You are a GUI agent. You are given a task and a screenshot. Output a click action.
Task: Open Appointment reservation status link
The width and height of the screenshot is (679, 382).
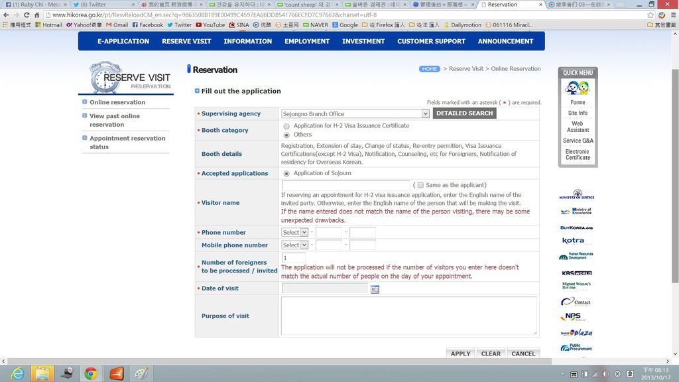127,143
